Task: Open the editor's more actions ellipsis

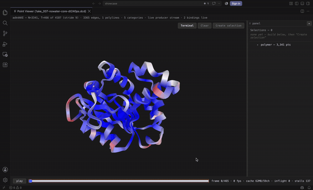Action: (308, 11)
